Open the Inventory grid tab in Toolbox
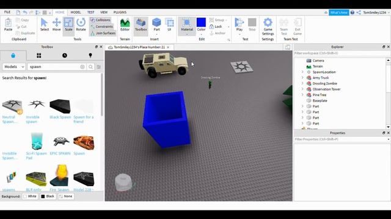The width and height of the screenshot is (391, 219). tap(39, 55)
